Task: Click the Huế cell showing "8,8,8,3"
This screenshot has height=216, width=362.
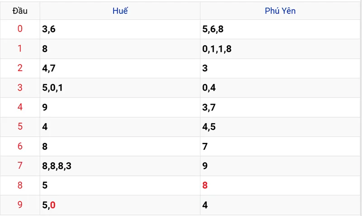Action: (x=57, y=166)
